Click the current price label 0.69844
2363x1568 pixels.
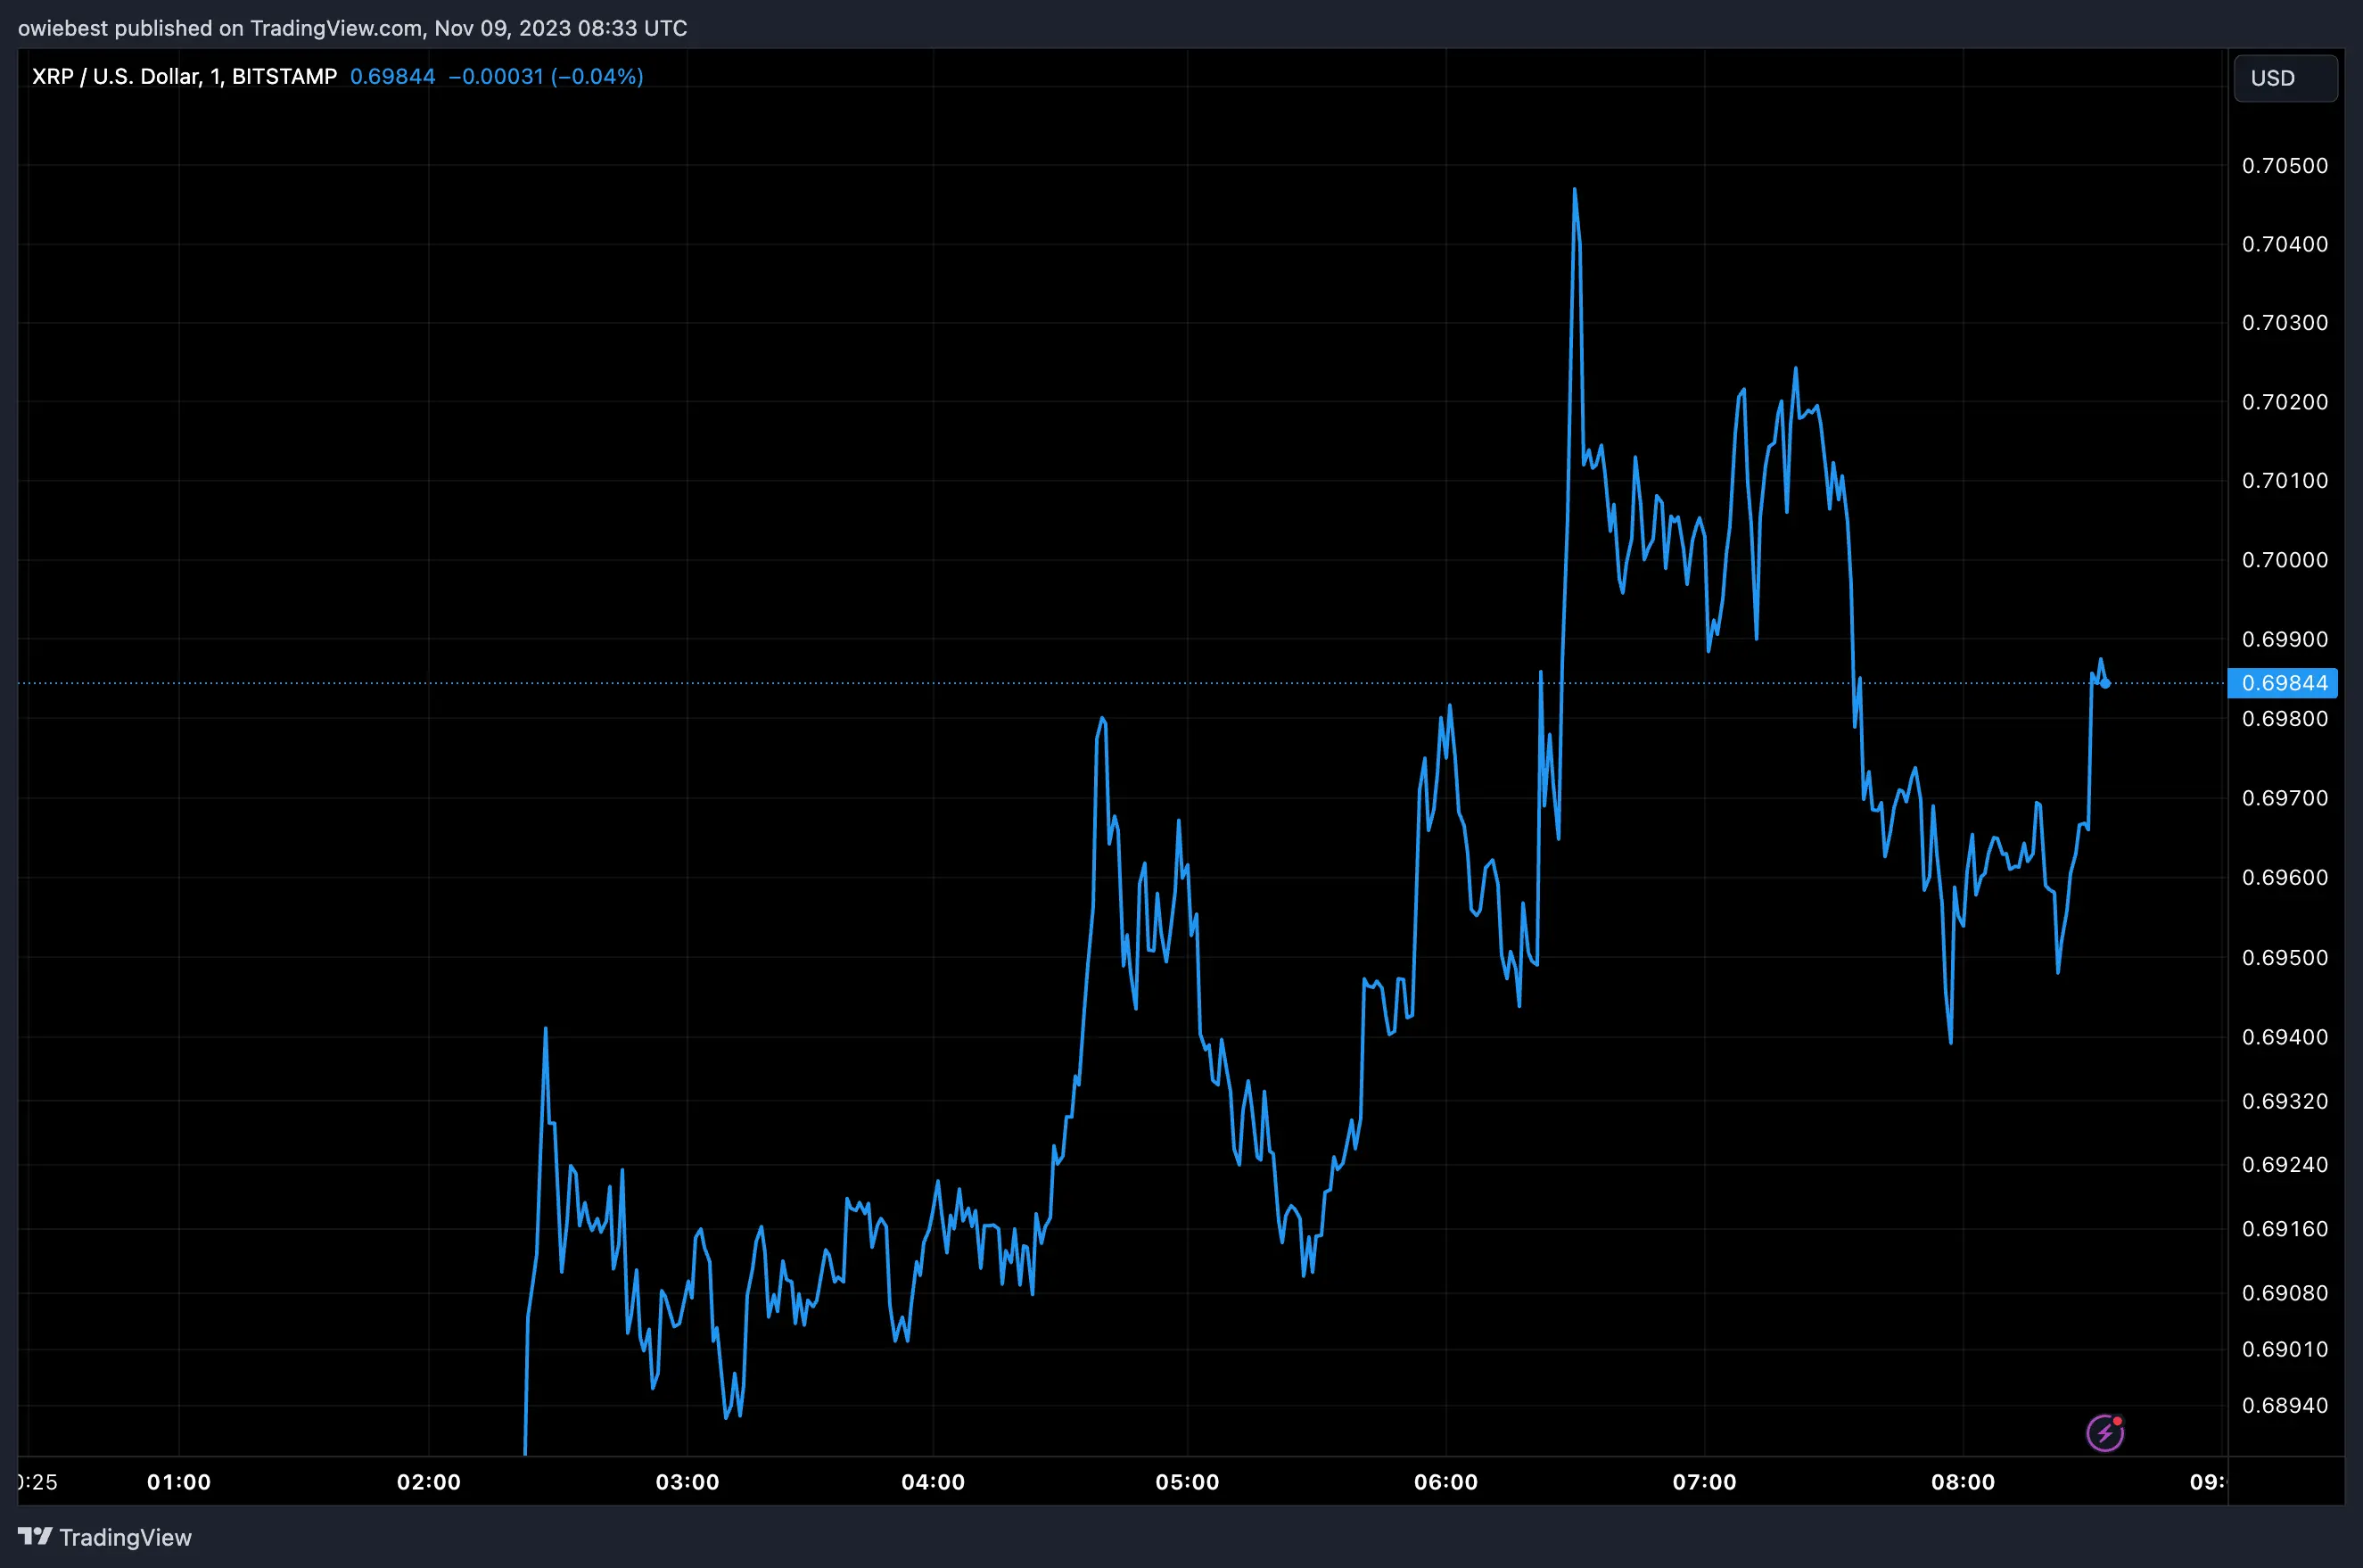tap(2283, 683)
